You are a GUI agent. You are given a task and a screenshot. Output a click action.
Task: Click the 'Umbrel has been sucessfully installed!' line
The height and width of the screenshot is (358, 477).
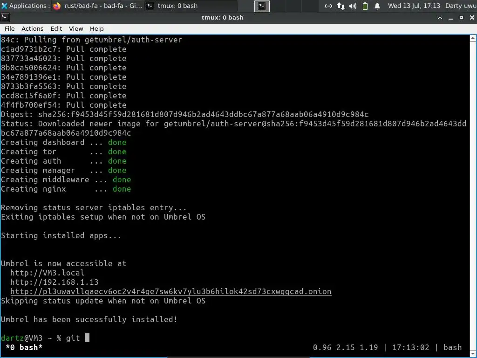(89, 319)
